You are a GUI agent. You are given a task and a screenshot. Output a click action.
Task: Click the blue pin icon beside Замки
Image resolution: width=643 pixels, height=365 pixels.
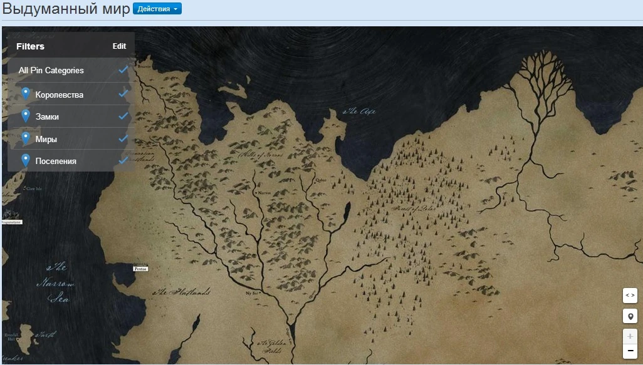click(x=26, y=116)
